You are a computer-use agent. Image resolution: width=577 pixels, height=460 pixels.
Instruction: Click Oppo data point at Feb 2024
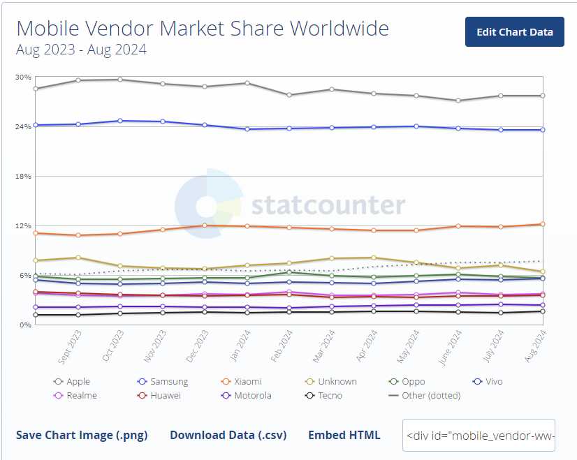click(289, 272)
